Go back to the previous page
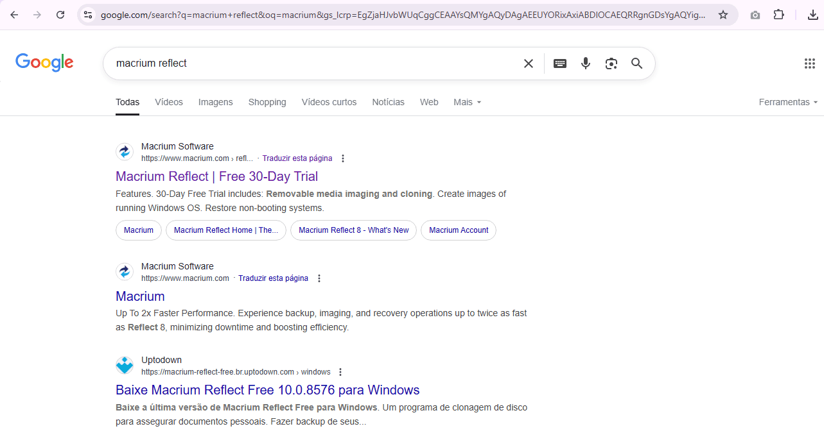 14,15
